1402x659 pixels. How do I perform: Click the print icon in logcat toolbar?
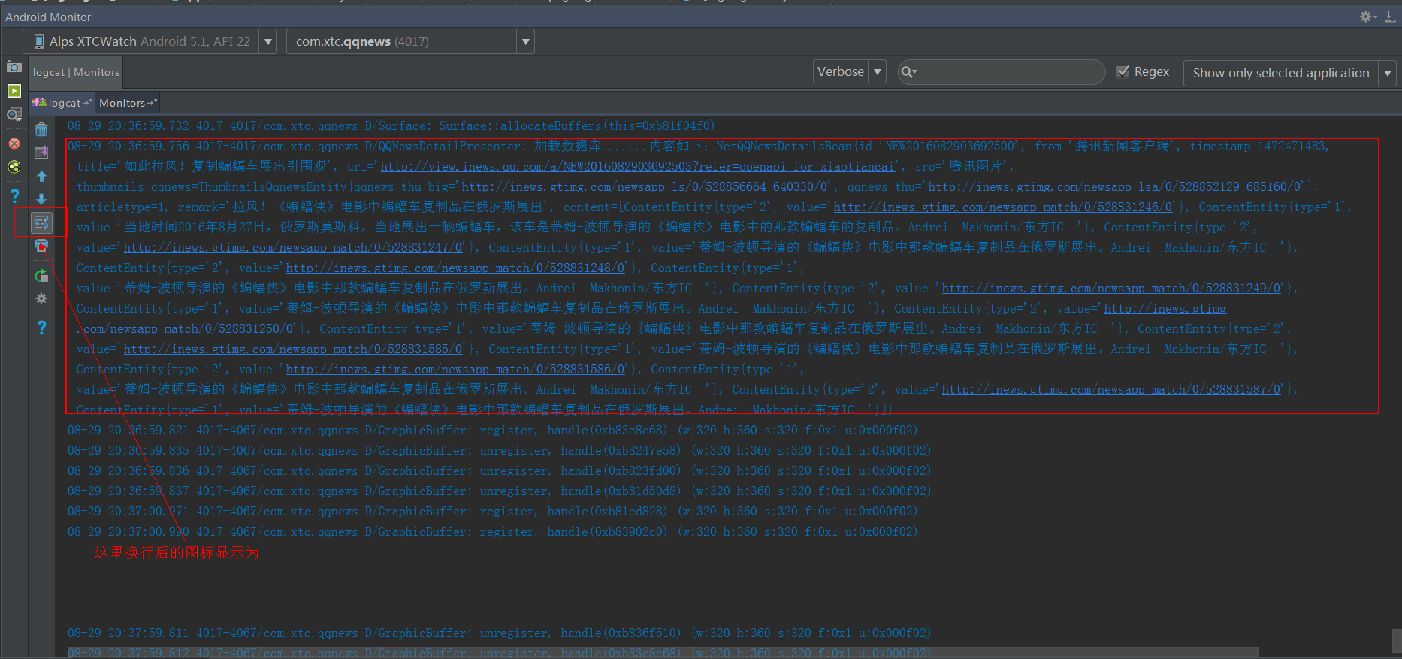point(41,246)
